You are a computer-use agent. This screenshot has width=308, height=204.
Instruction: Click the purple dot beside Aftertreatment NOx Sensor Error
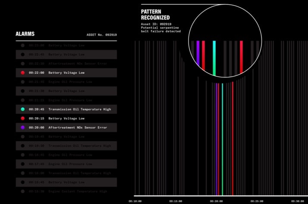point(22,128)
